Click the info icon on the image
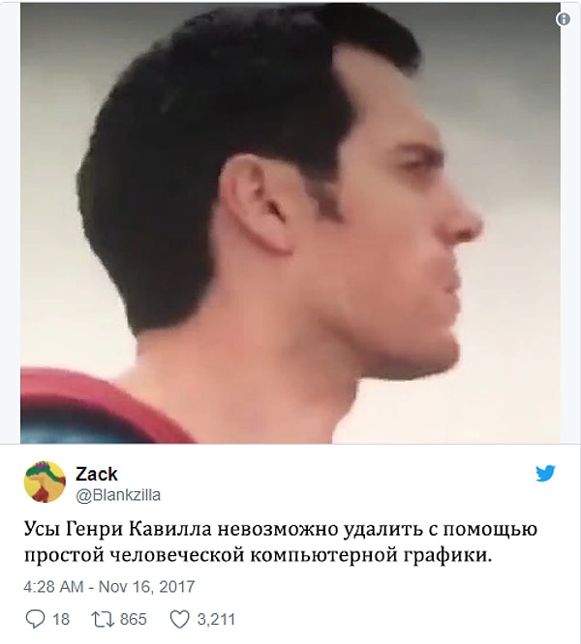 click(563, 19)
